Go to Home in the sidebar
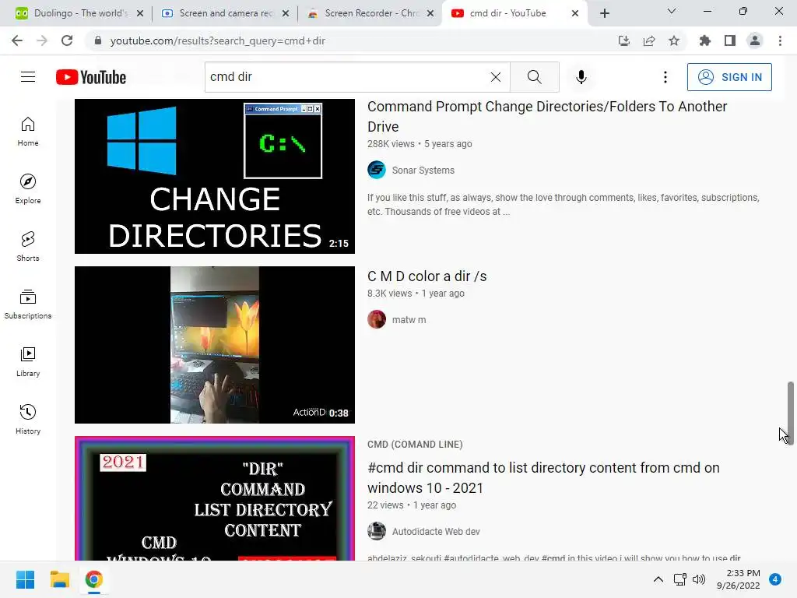The image size is (797, 598). [x=28, y=132]
